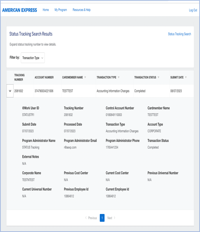Open the My Program menu

[61, 10]
